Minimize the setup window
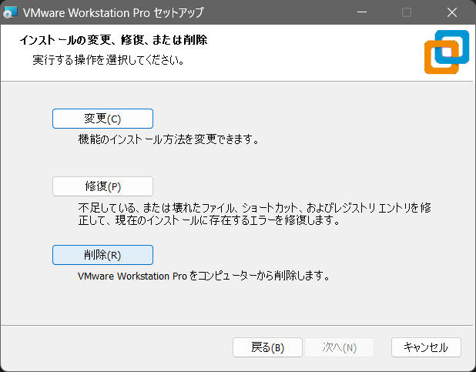 (362, 12)
